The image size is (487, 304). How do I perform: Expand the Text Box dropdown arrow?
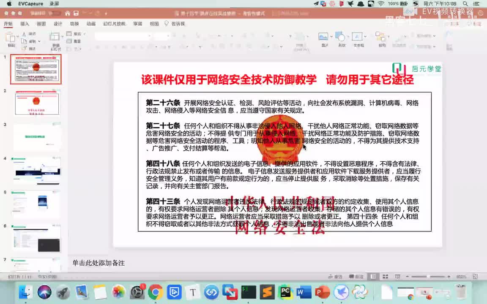coord(365,37)
